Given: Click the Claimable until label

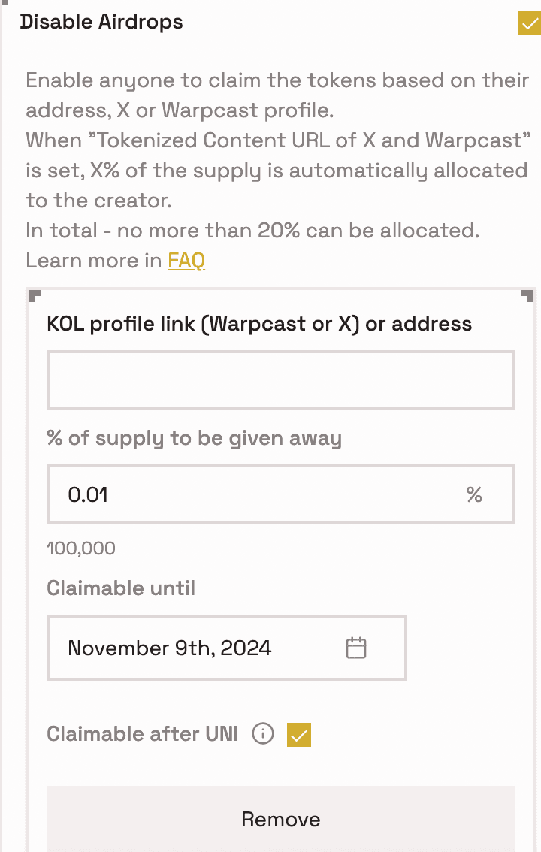Looking at the screenshot, I should (x=120, y=588).
